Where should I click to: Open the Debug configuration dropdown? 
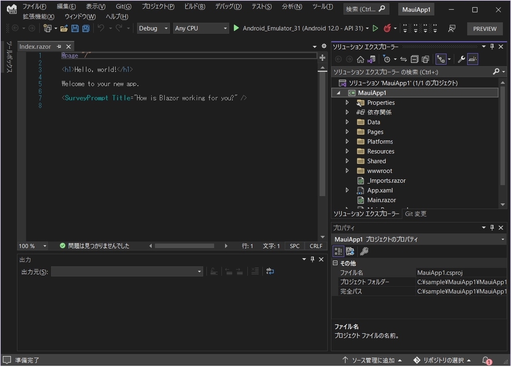tap(153, 29)
